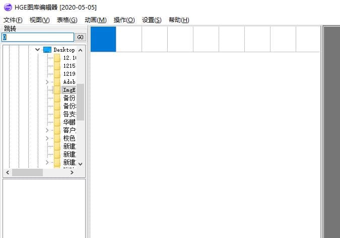Click the GO jump button
Screen dimensions: 340x238
[x=80, y=37]
